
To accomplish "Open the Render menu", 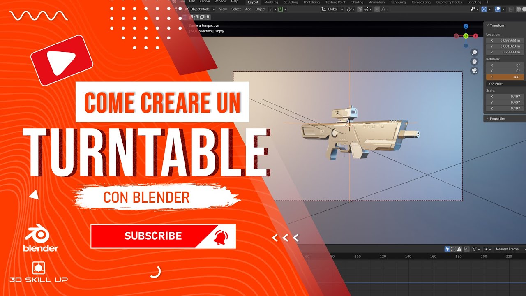I will coord(205,2).
